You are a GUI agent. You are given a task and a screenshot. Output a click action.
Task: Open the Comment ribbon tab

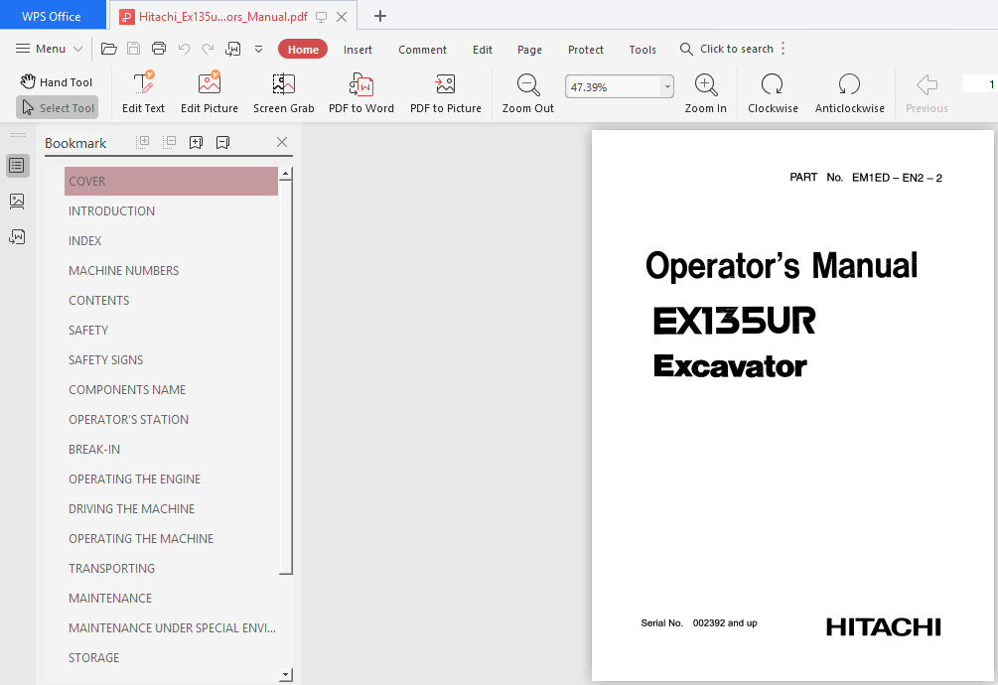click(x=423, y=50)
